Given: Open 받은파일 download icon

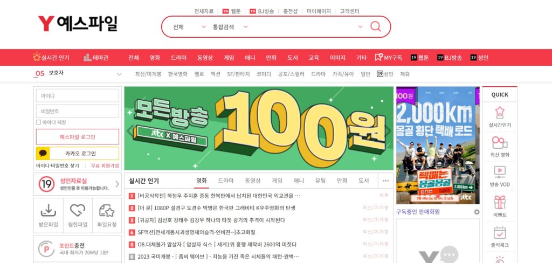Looking at the screenshot, I should (48, 211).
